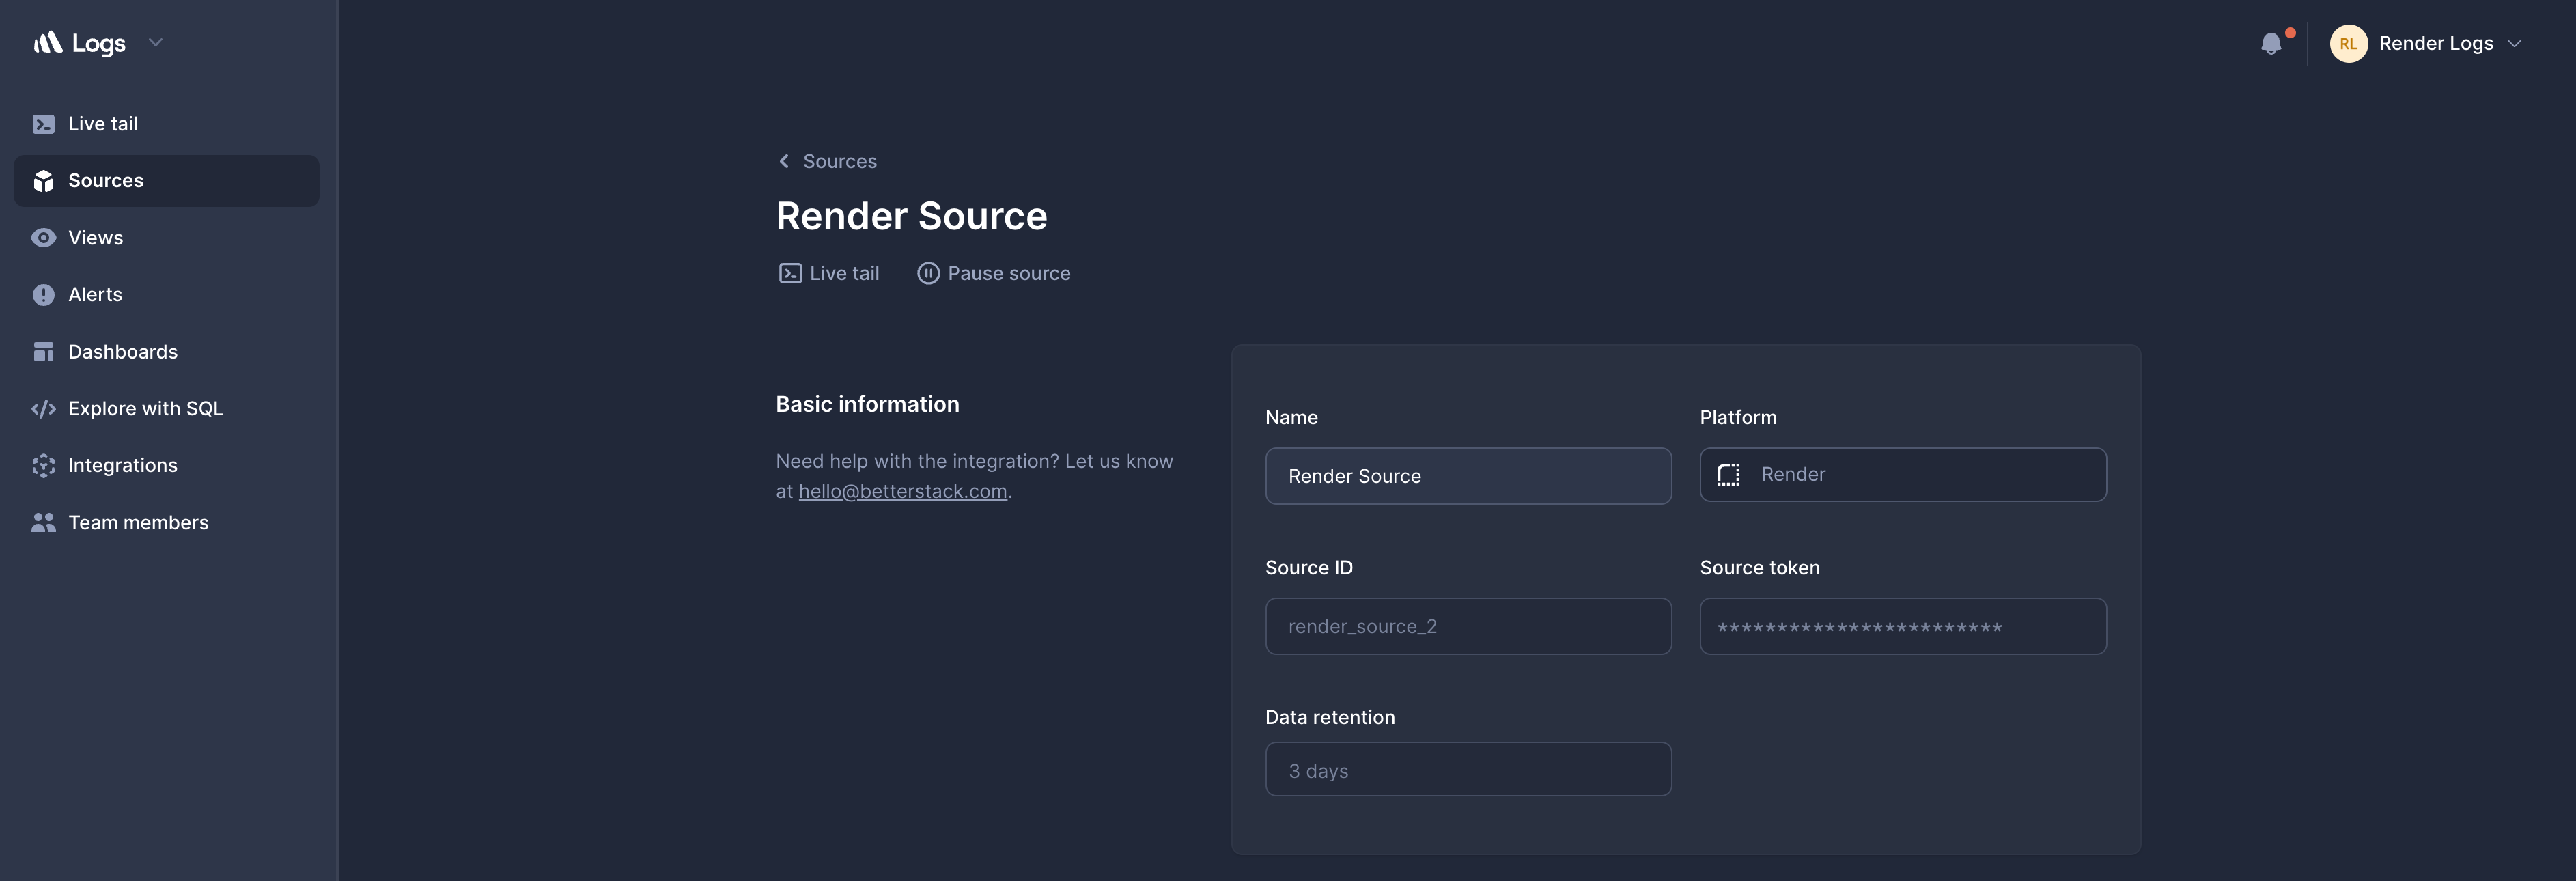
Task: Click the Render platform icon in Platform field
Action: 1729,474
